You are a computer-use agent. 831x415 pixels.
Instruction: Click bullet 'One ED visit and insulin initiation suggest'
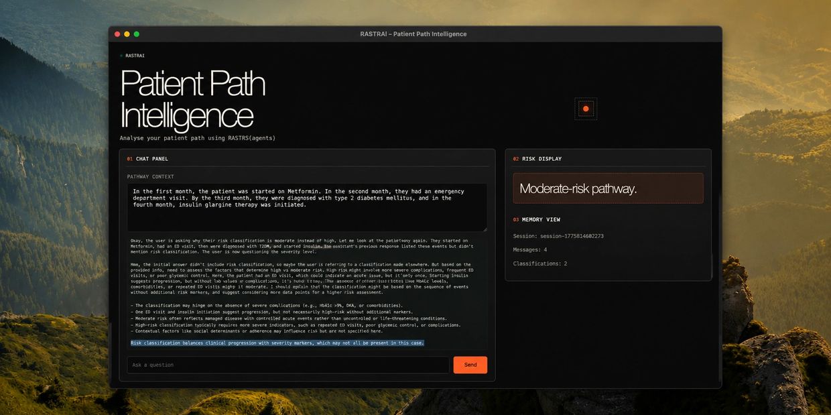click(x=272, y=312)
